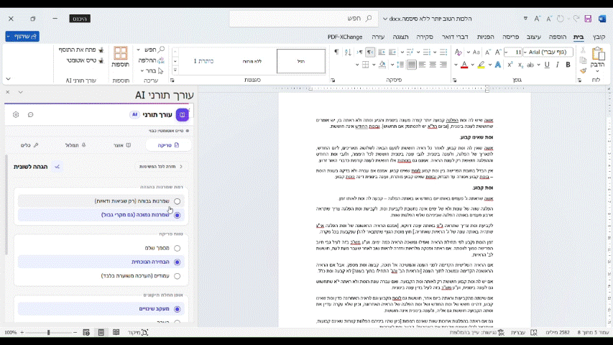
Task: Click the Save icon in title bar
Action: 588,19
